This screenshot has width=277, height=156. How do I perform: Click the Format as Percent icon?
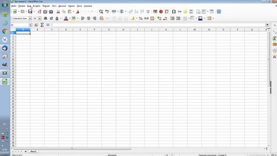(x=141, y=18)
